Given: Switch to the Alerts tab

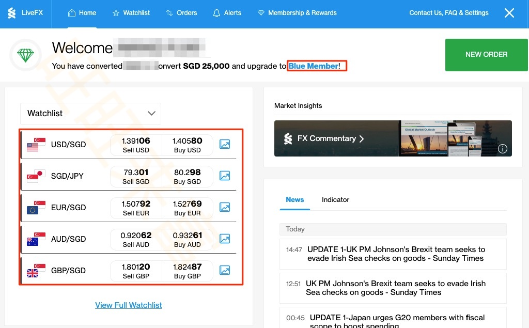Looking at the screenshot, I should [227, 13].
